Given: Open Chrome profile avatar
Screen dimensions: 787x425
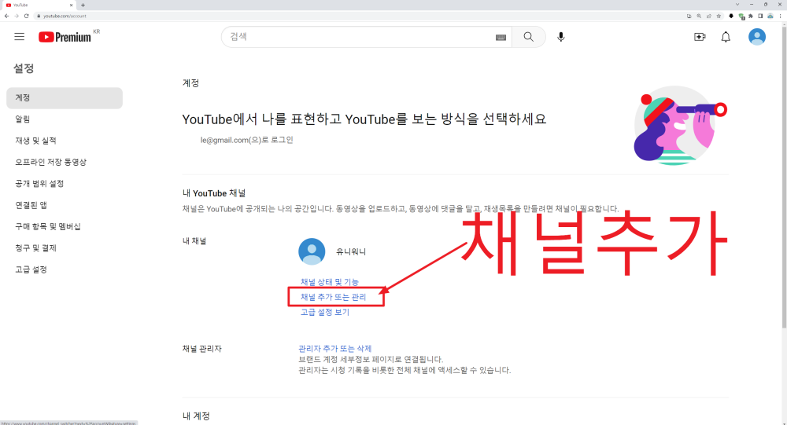Looking at the screenshot, I should (770, 16).
